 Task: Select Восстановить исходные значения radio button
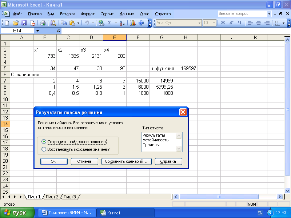pyautogui.click(x=44, y=149)
